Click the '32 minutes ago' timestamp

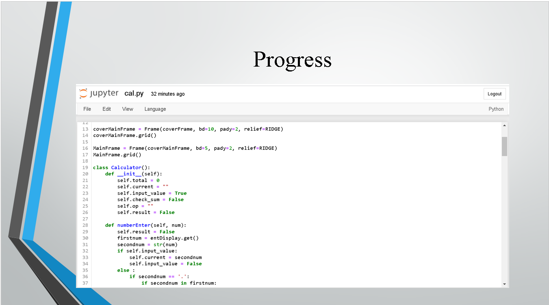[168, 94]
